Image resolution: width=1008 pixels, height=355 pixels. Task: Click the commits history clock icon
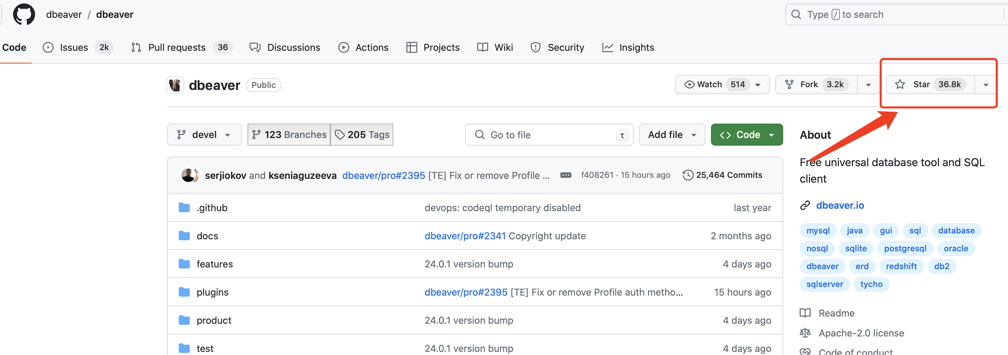tap(688, 175)
